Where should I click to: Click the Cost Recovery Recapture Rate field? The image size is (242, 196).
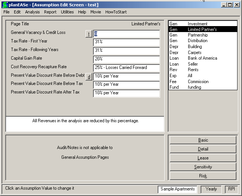click(127, 68)
